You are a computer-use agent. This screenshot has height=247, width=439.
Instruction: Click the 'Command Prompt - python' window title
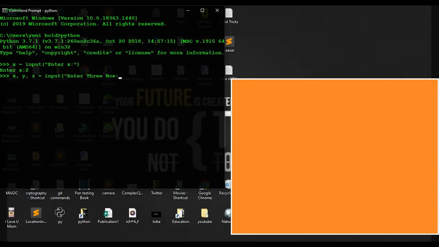tap(33, 11)
